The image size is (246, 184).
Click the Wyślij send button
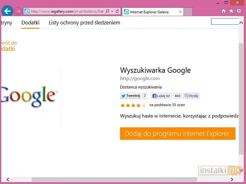click(191, 96)
